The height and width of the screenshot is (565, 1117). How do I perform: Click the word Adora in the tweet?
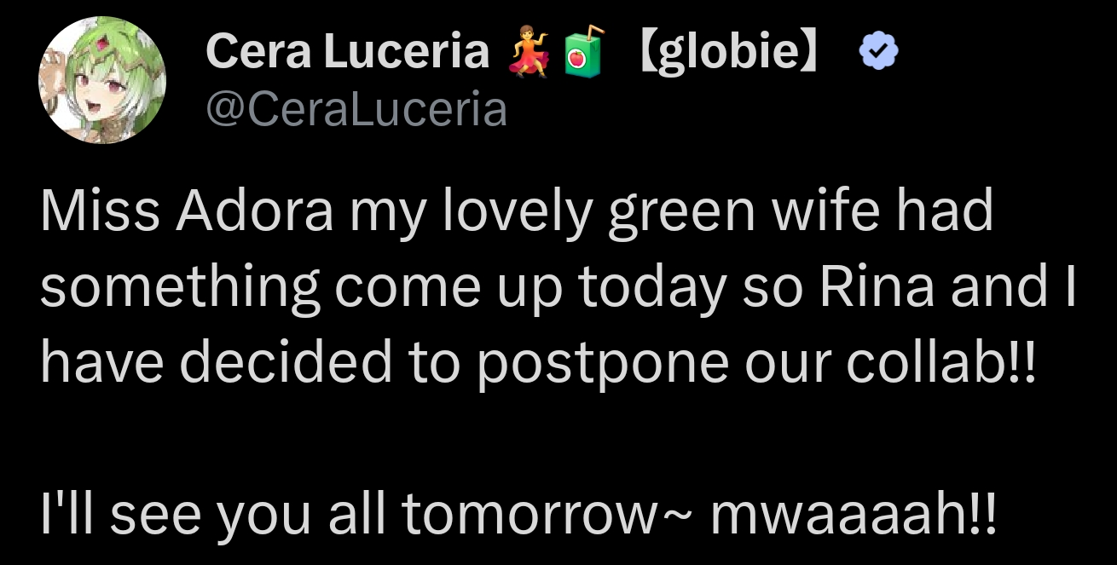254,211
